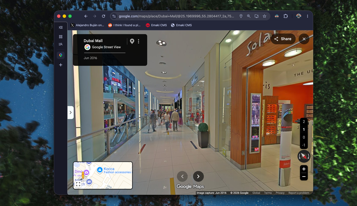
Task: Click Report a problem link
Action: (299, 193)
